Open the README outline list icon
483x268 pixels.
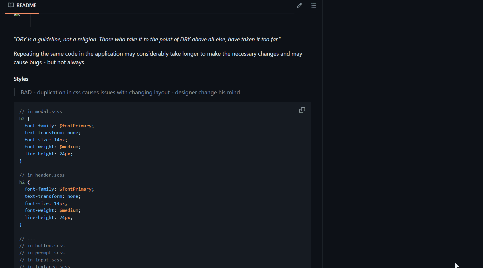pos(313,5)
